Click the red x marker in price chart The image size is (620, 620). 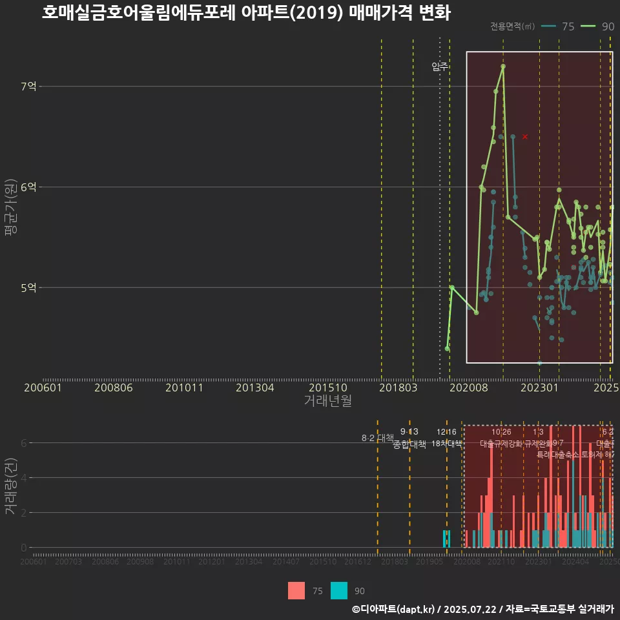pos(524,137)
